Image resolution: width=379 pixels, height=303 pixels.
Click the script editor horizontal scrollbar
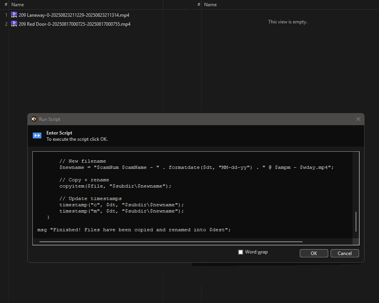point(171,242)
